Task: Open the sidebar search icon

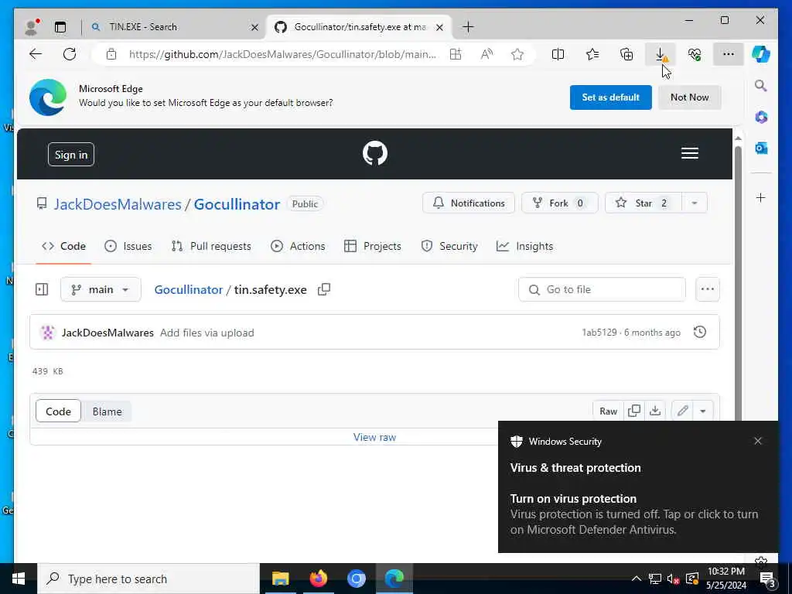Action: click(761, 85)
